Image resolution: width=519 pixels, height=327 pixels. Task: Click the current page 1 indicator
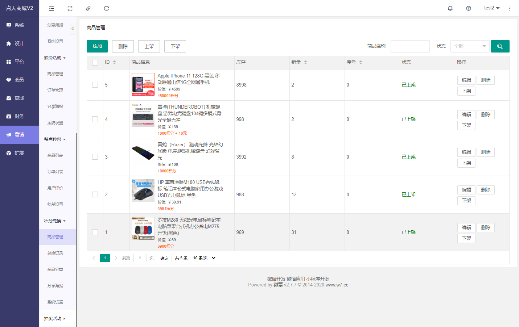pyautogui.click(x=105, y=258)
